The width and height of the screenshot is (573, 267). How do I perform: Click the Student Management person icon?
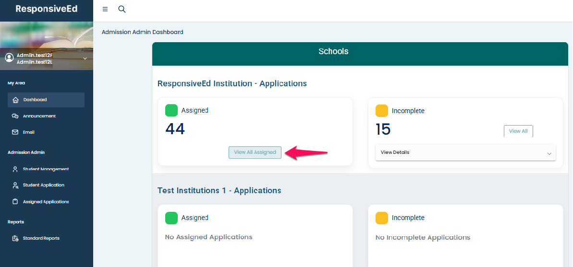click(15, 169)
